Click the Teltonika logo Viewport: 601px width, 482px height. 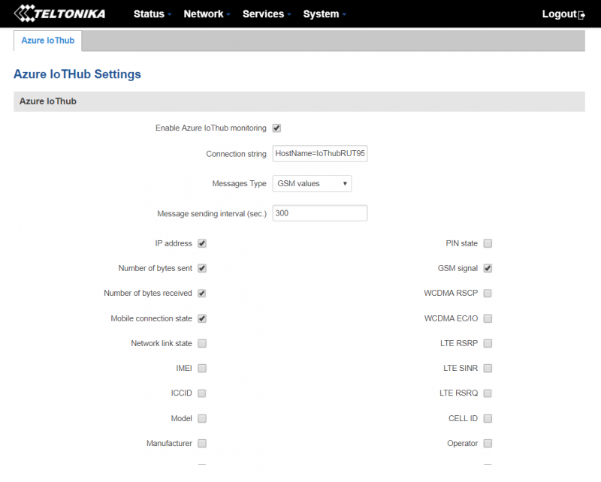click(59, 14)
